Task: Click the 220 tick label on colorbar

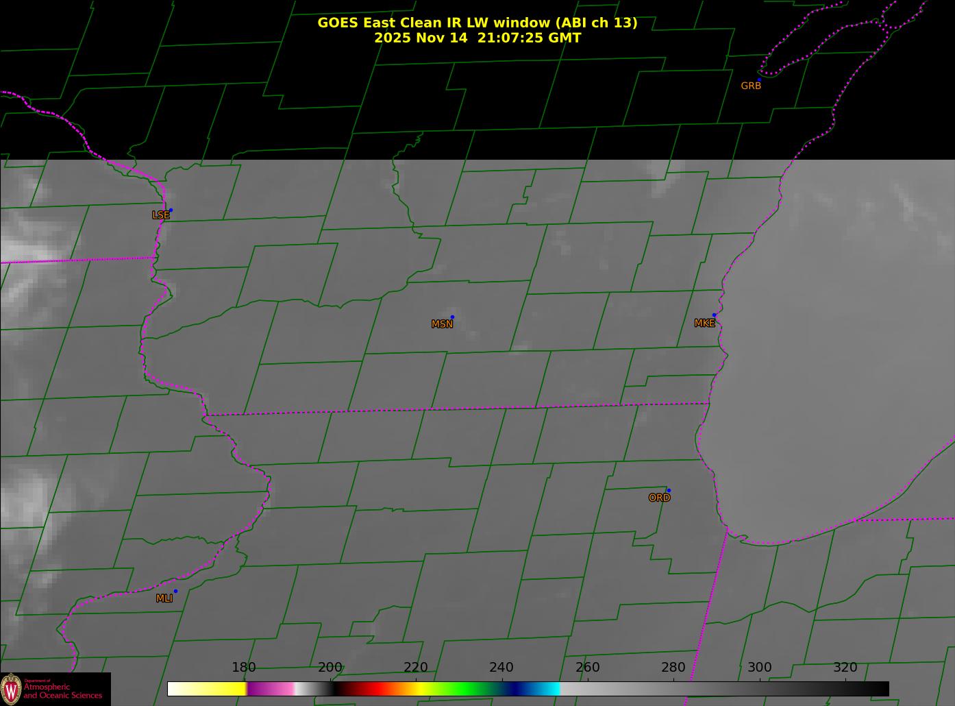Action: click(x=416, y=668)
